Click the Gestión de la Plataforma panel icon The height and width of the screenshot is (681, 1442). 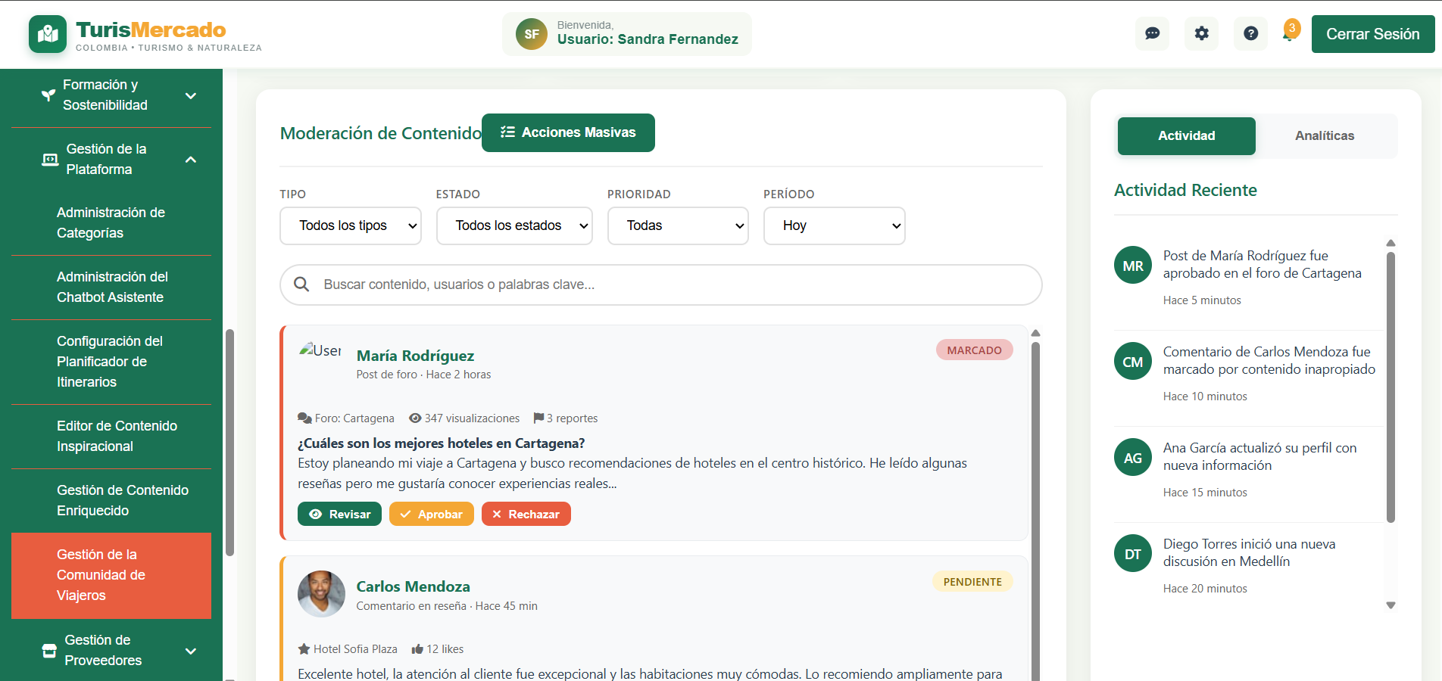(x=48, y=159)
